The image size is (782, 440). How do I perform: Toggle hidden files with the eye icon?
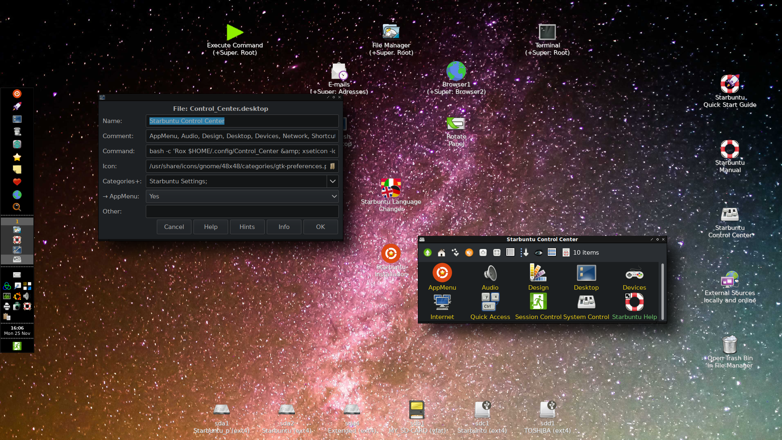(538, 253)
